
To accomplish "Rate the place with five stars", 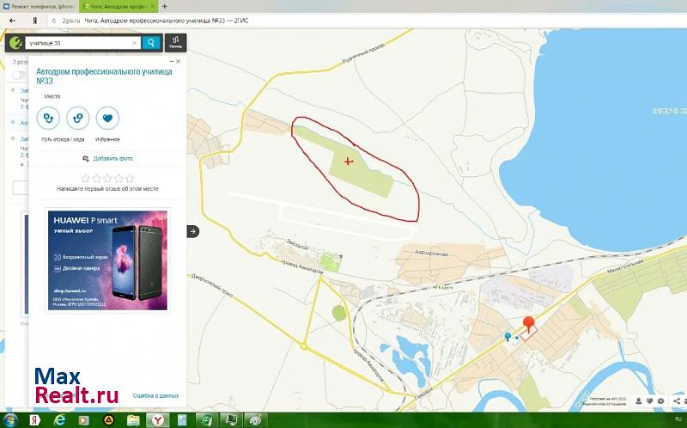I will coord(135,178).
